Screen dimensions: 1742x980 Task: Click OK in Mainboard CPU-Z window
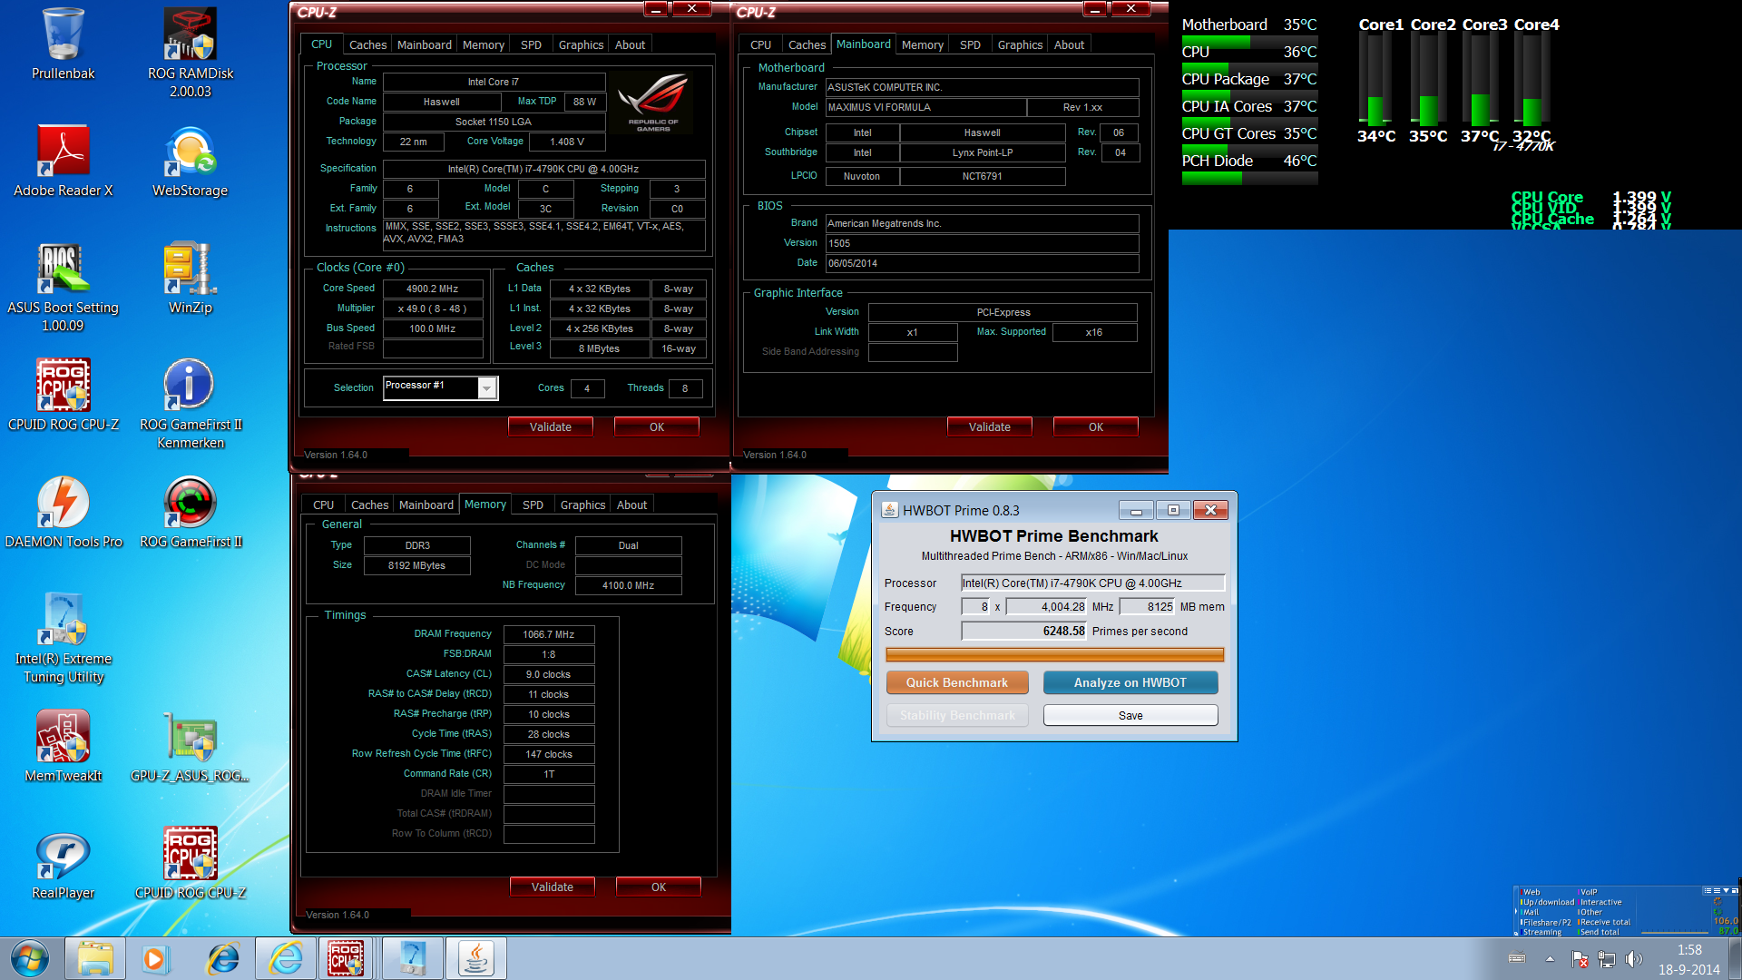(1095, 426)
